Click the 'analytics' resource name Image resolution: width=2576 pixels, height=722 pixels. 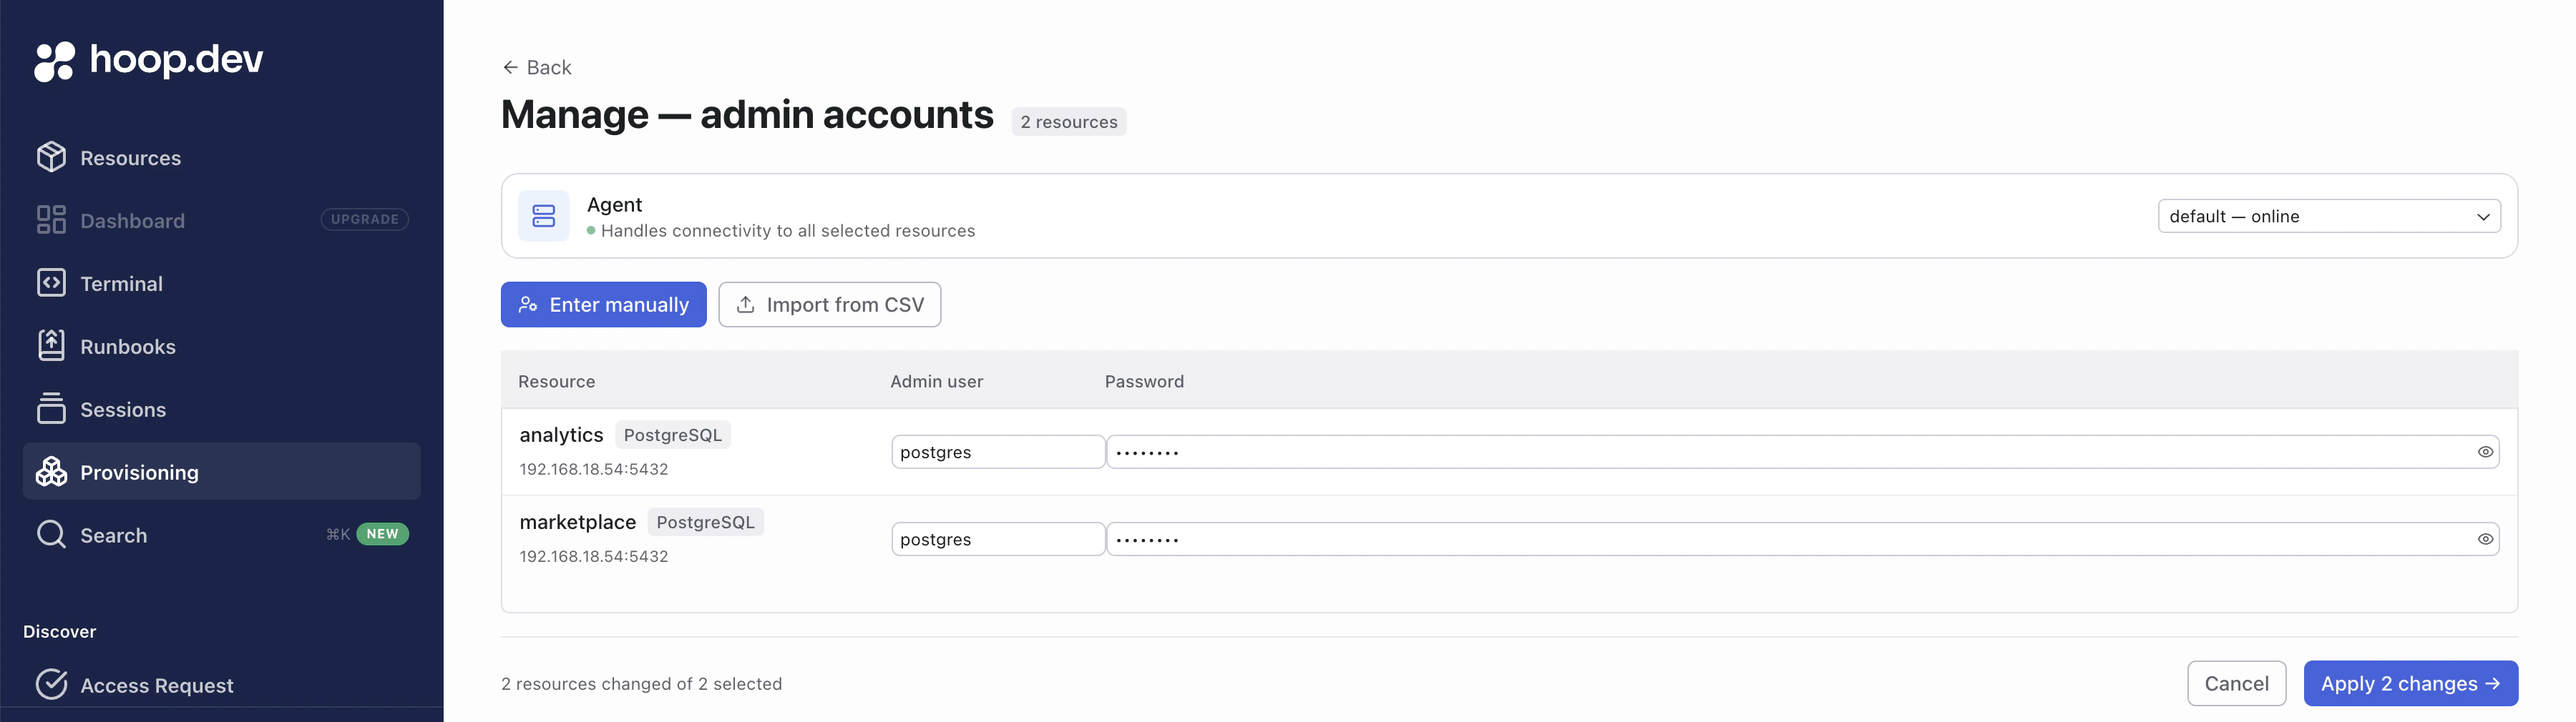[x=561, y=435]
